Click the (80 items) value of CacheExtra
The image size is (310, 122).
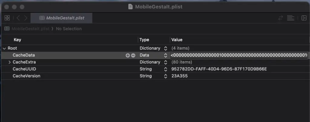pos(182,62)
